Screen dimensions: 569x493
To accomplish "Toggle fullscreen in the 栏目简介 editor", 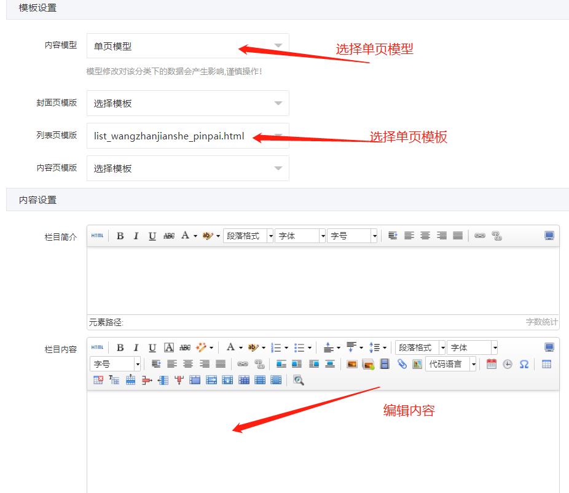I will point(549,236).
